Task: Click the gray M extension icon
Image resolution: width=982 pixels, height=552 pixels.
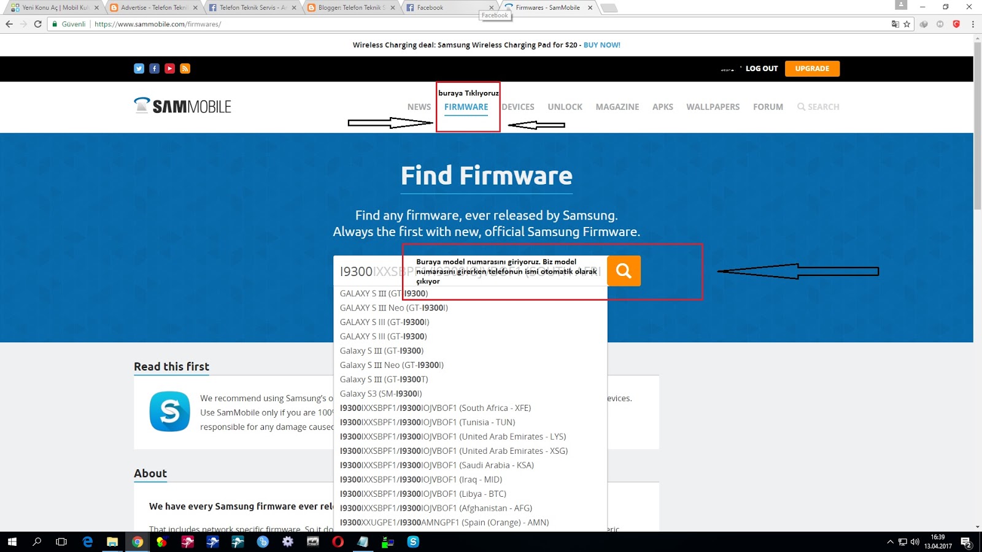Action: 940,24
